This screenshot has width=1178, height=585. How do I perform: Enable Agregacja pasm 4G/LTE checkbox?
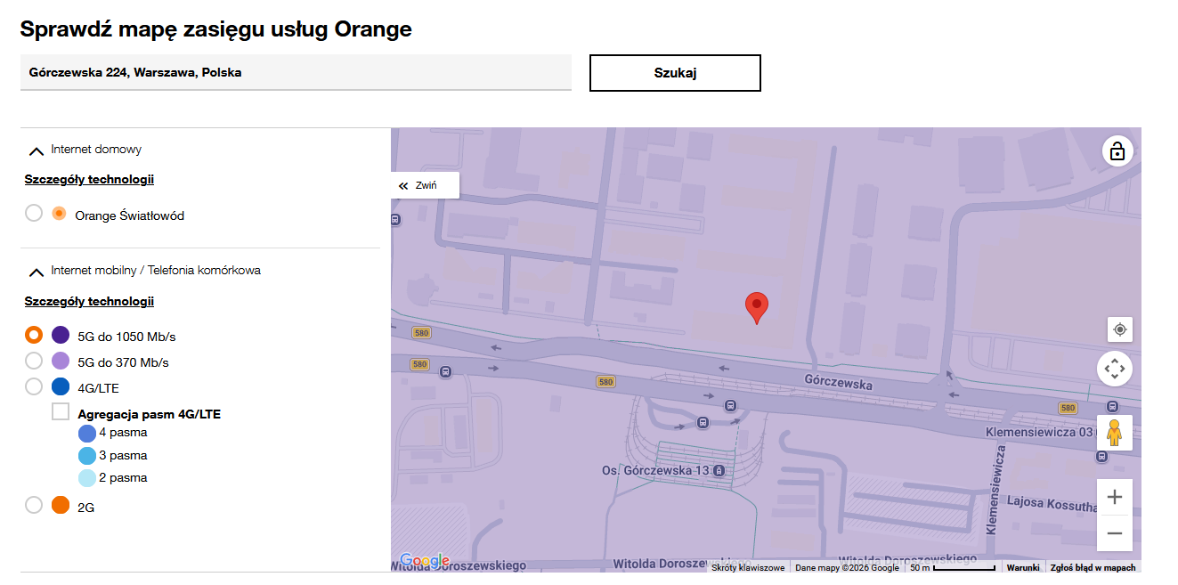pyautogui.click(x=61, y=411)
